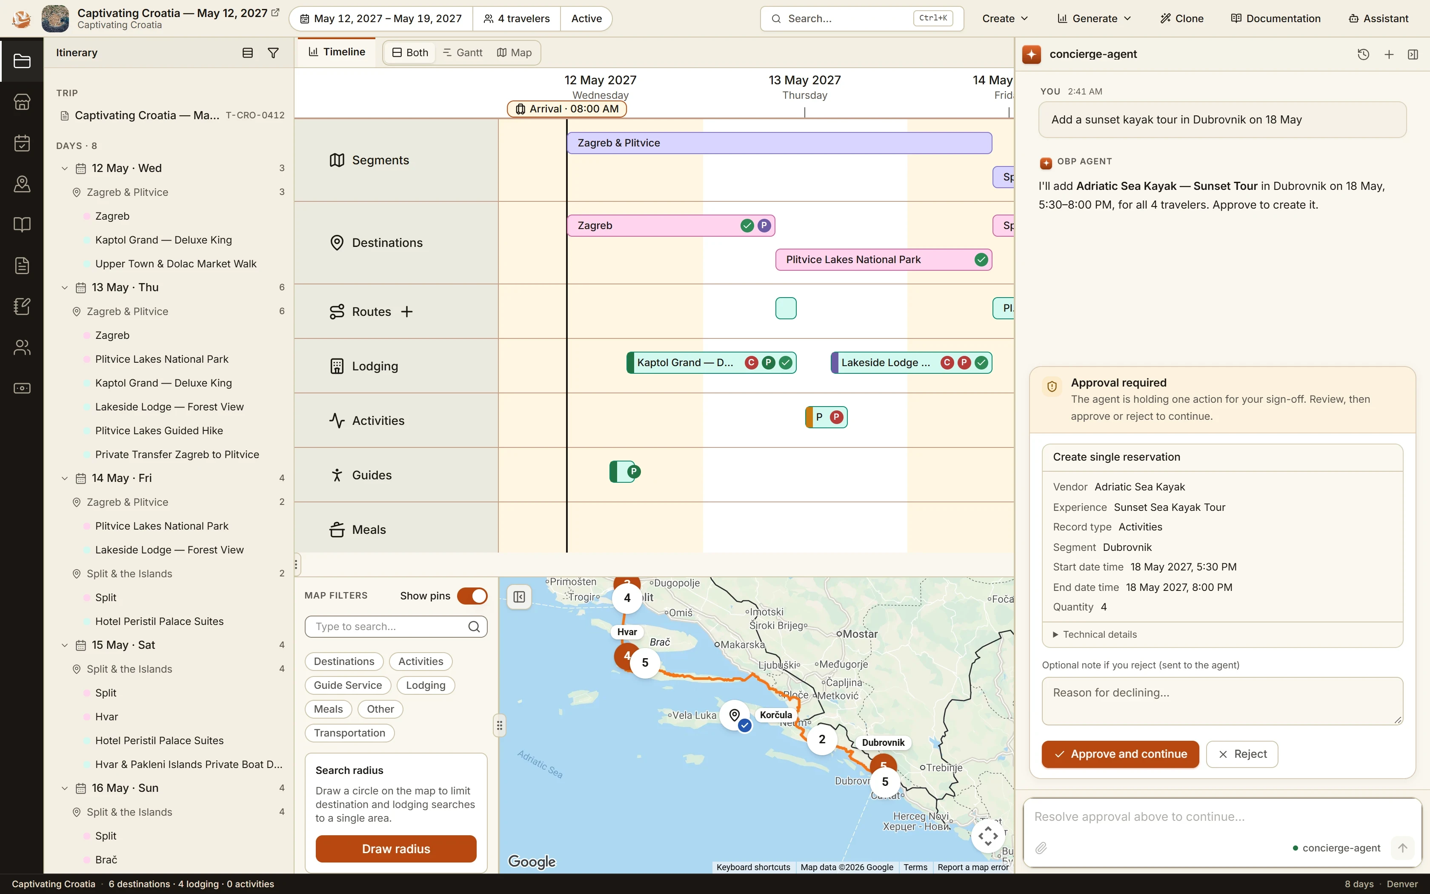Click the people icon in left sidebar

click(22, 348)
